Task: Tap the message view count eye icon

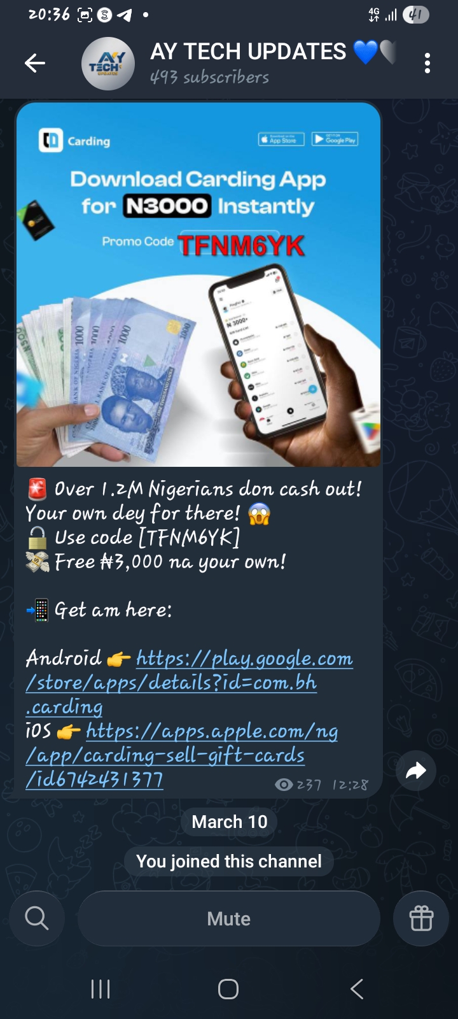Action: (284, 785)
